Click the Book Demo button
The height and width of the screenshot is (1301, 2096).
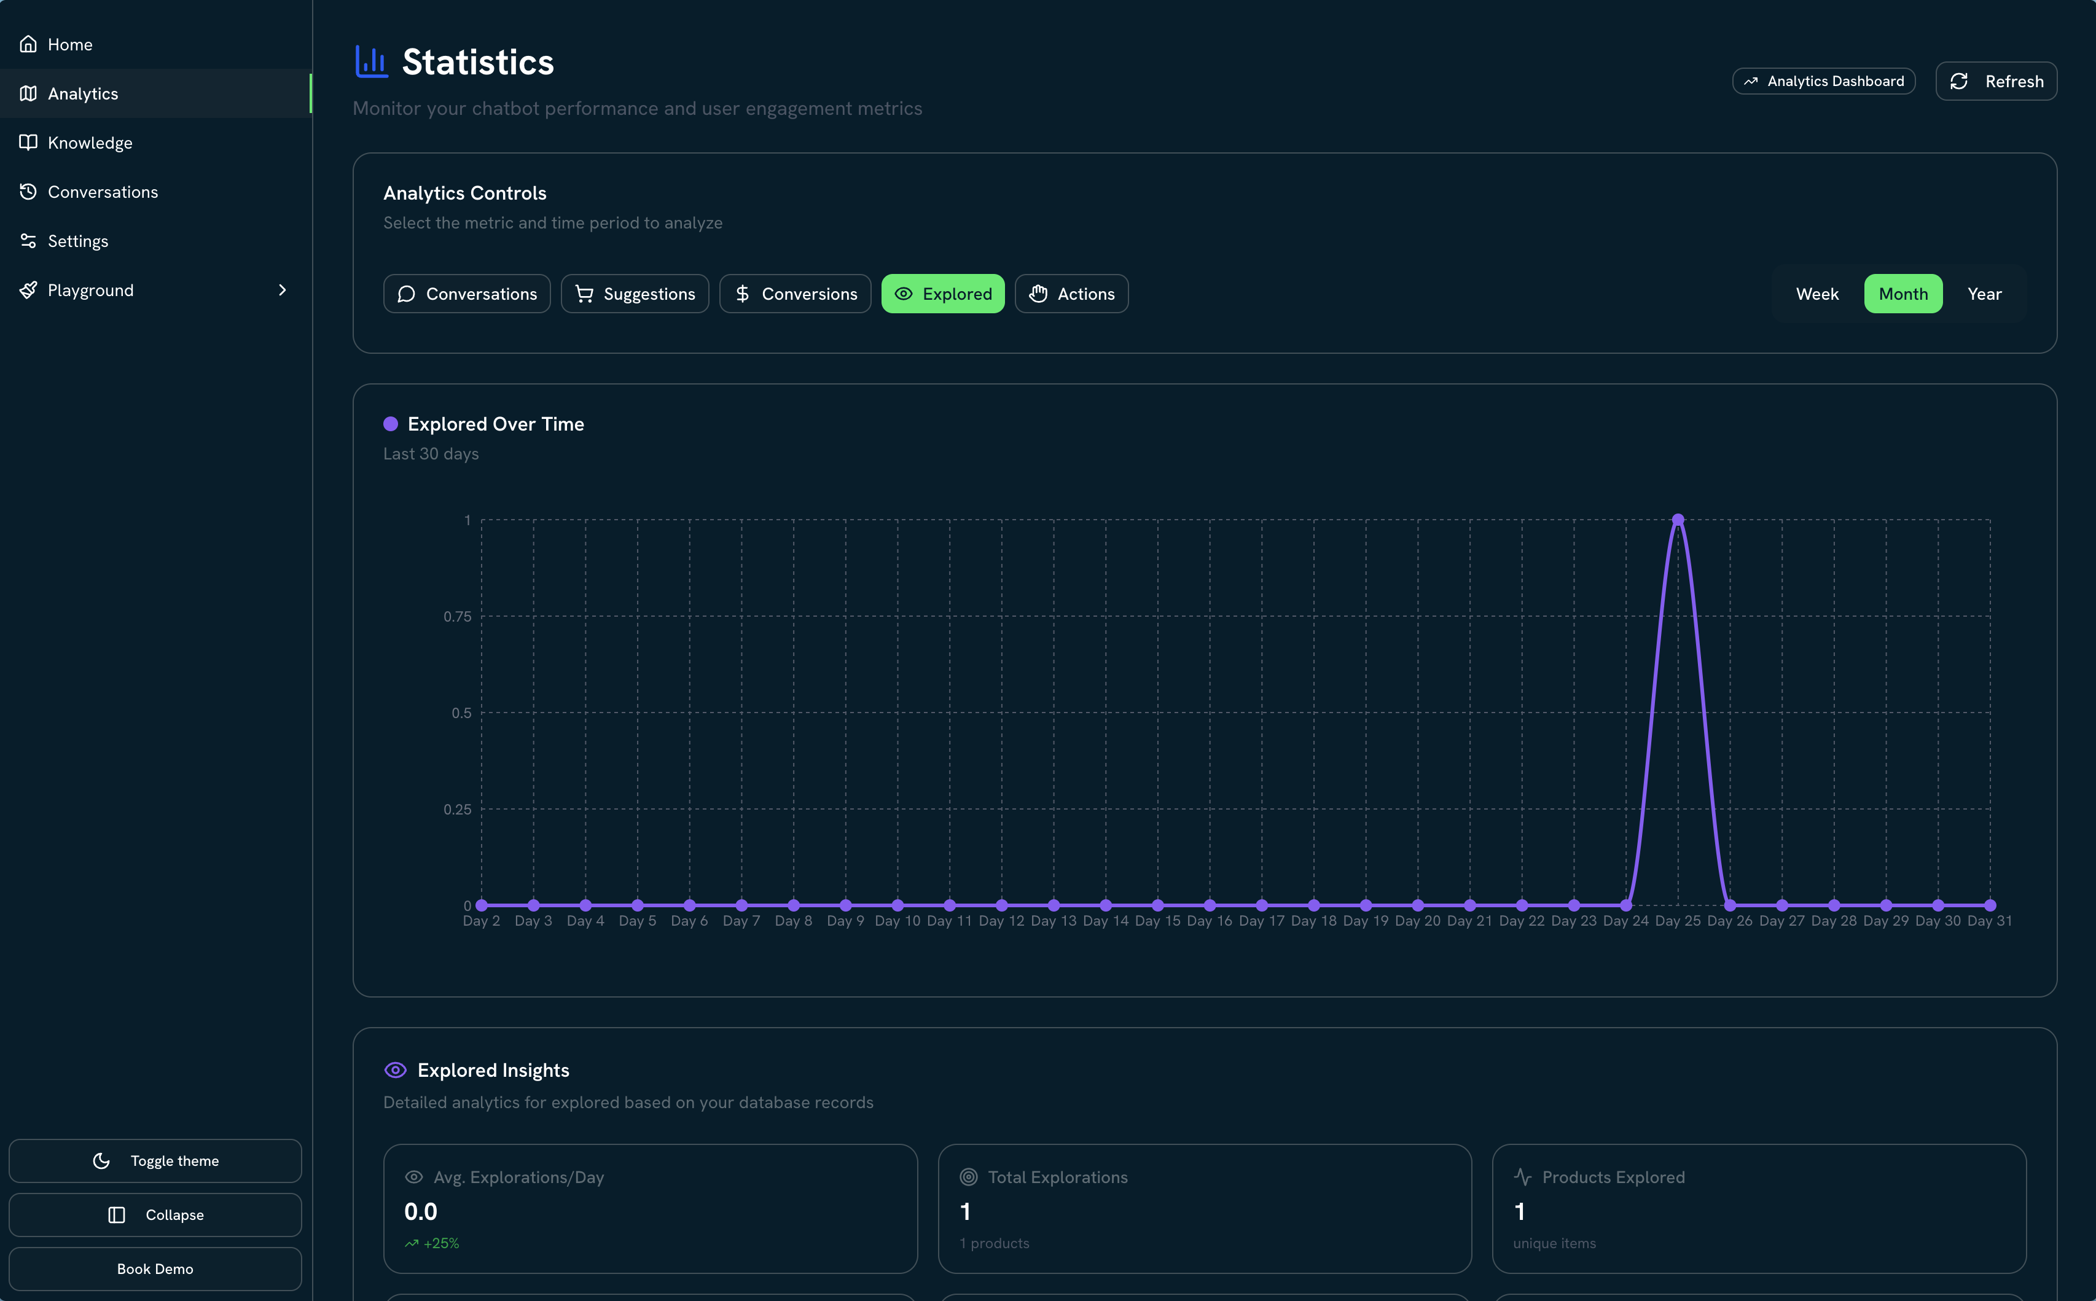(155, 1268)
